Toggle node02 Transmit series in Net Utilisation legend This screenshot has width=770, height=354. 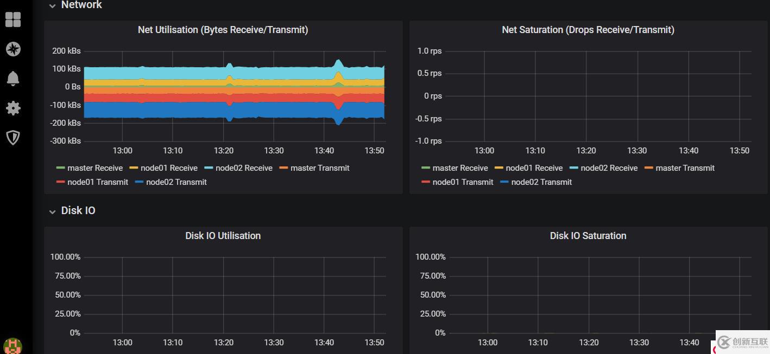point(176,182)
